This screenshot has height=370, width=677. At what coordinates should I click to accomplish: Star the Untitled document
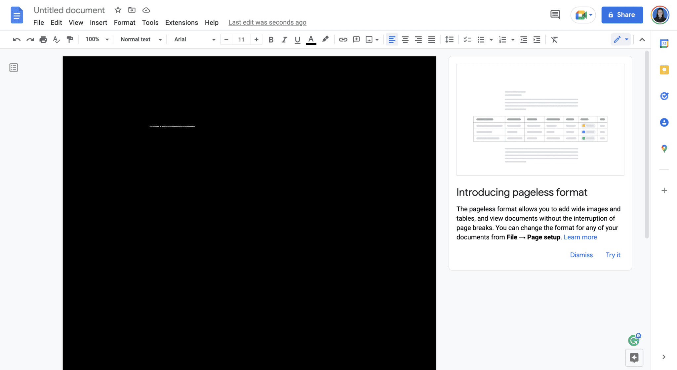[x=118, y=10]
